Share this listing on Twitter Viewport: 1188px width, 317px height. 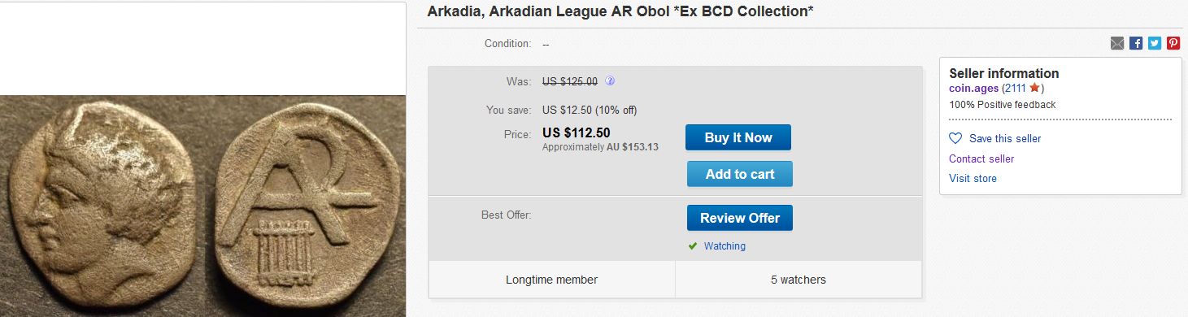pos(1155,44)
